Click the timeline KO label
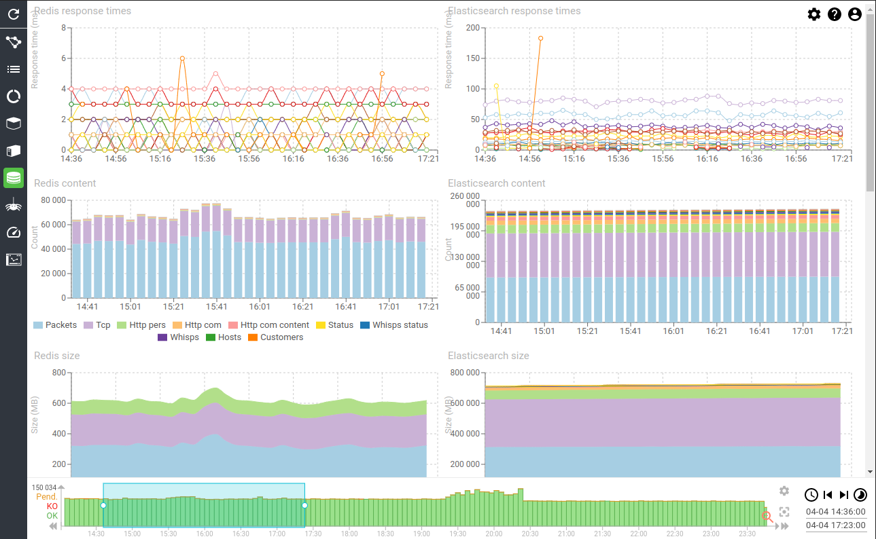The height and width of the screenshot is (539, 876). point(52,506)
